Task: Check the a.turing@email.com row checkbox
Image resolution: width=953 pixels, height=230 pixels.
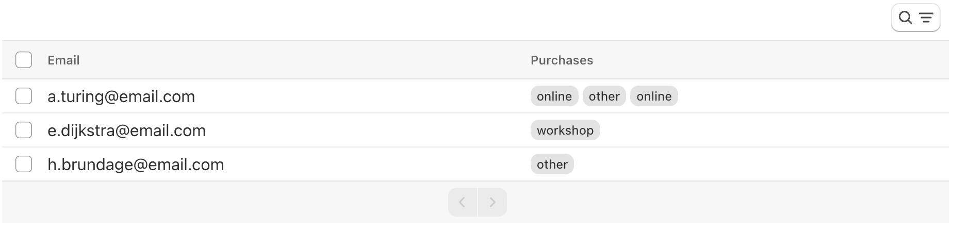Action: click(x=24, y=96)
